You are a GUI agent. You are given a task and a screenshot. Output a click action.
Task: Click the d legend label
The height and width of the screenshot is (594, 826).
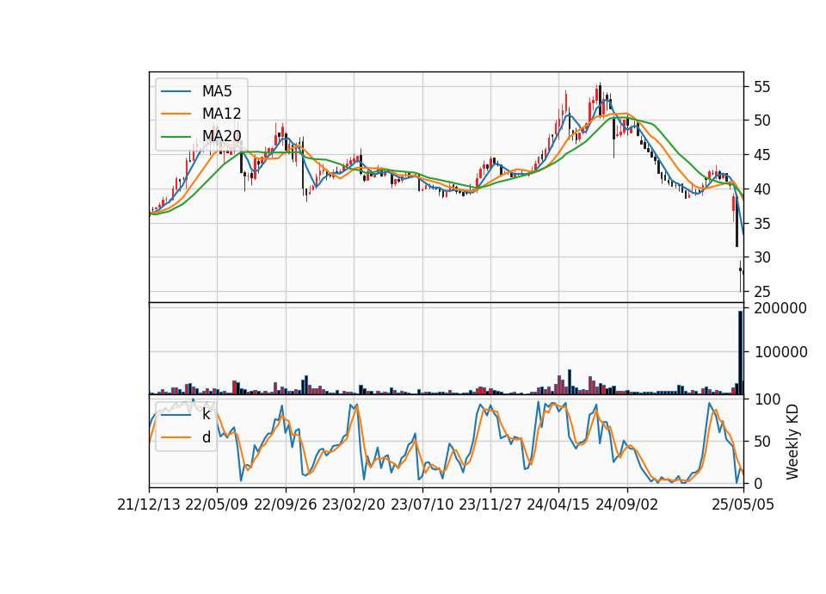coord(206,437)
